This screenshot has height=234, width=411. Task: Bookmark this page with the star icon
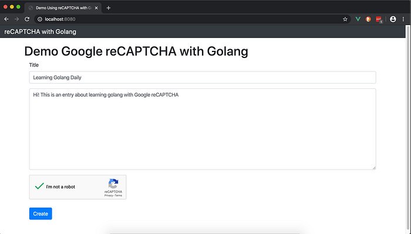pyautogui.click(x=345, y=19)
